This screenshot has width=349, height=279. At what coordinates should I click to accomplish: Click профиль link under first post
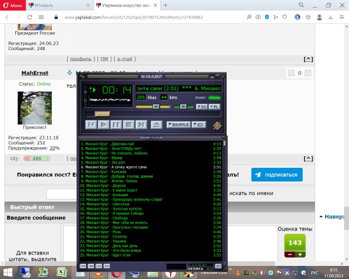[x=81, y=59]
